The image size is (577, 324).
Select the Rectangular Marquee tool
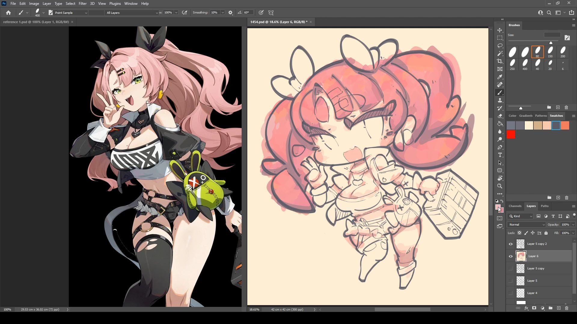[x=500, y=38]
